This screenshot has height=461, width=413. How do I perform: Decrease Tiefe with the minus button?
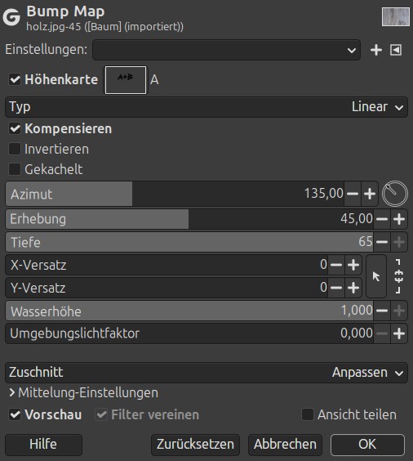pos(382,242)
